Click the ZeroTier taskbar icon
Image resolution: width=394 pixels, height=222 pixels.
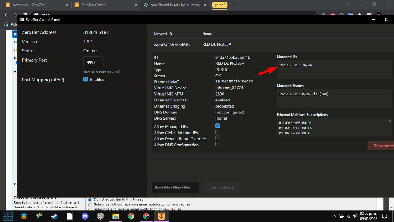point(161,216)
